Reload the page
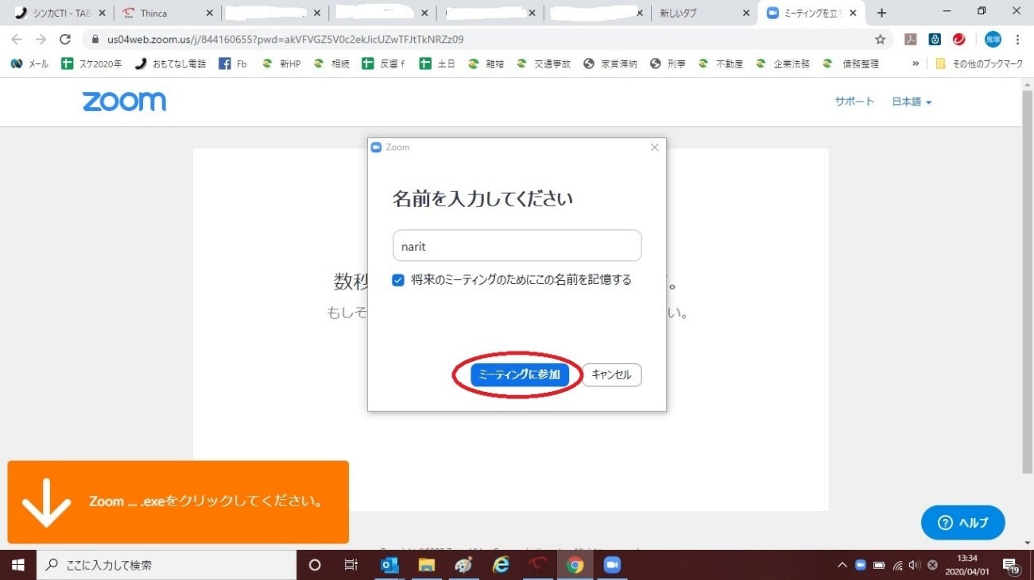This screenshot has width=1034, height=580. (x=65, y=39)
